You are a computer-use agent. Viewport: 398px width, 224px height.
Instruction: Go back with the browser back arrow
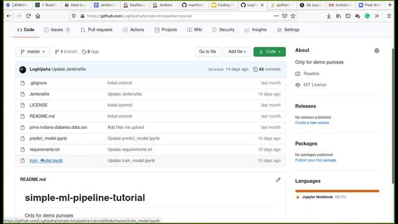(x=9, y=16)
